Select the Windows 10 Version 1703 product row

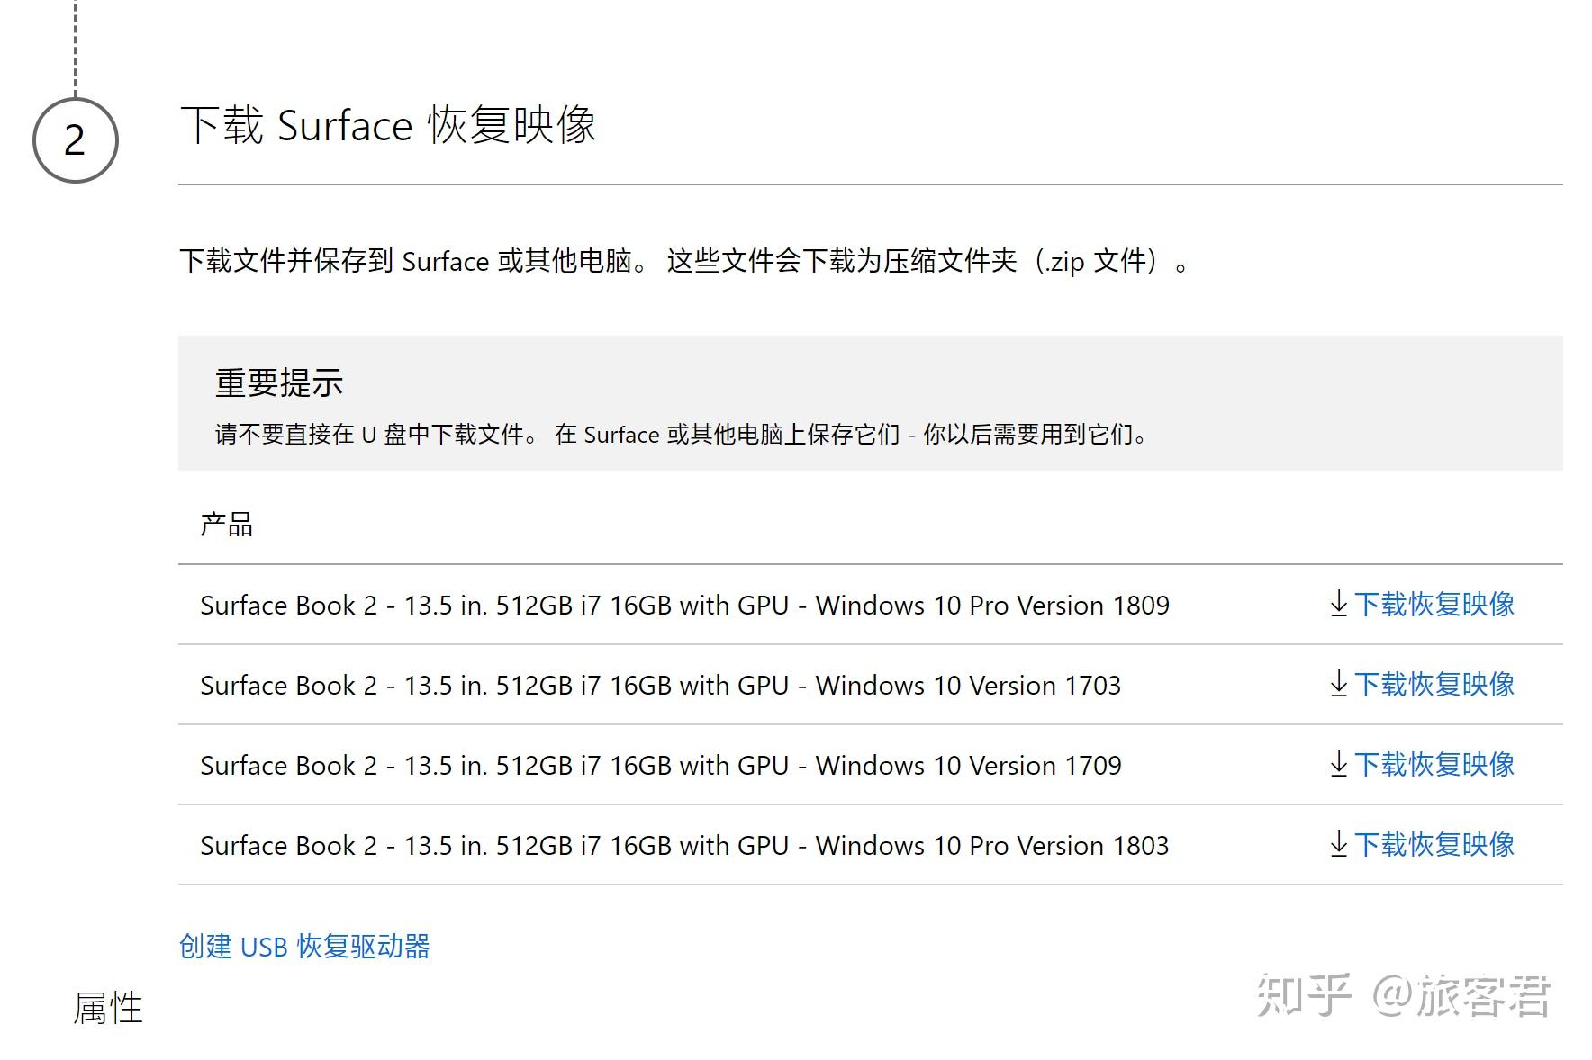(660, 686)
